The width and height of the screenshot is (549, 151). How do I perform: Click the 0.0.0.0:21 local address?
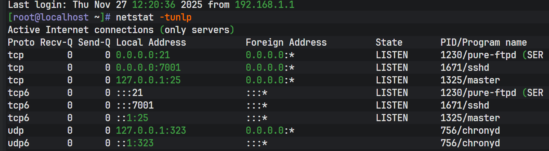click(143, 55)
